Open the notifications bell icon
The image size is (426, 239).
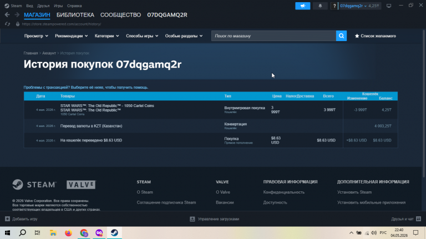320,6
